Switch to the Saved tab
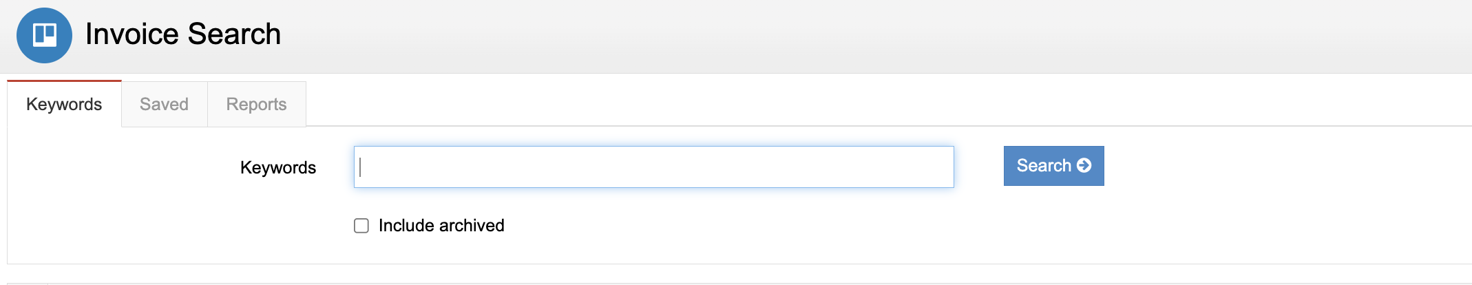Screen dimensions: 1472x285 click(x=164, y=104)
